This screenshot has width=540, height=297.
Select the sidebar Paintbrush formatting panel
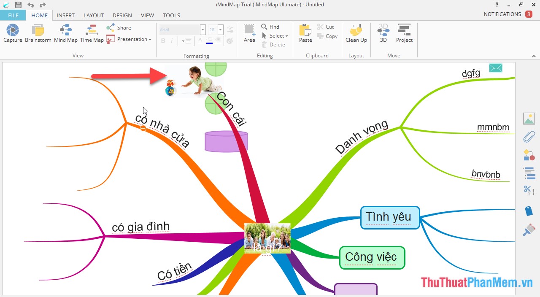[x=529, y=230]
